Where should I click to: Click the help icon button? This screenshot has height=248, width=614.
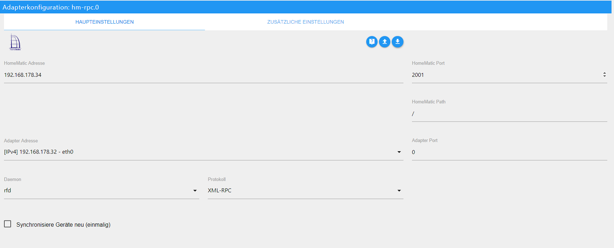tap(372, 42)
